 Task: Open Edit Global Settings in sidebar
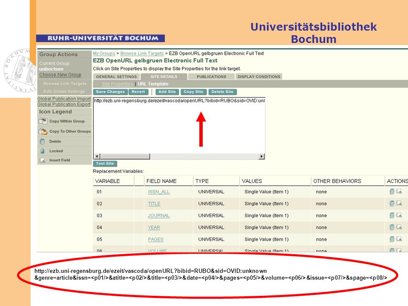click(x=64, y=92)
